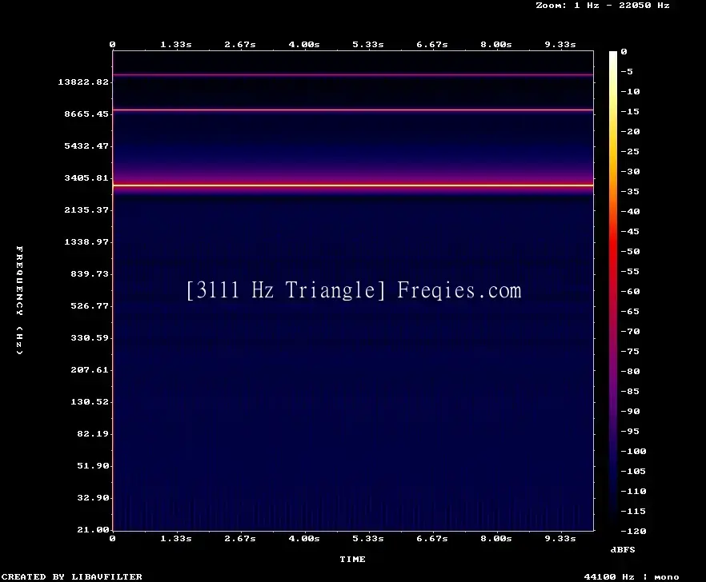Click the 2.67s label on the top time axis
Viewport: 706px width, 582px height.
tap(240, 44)
